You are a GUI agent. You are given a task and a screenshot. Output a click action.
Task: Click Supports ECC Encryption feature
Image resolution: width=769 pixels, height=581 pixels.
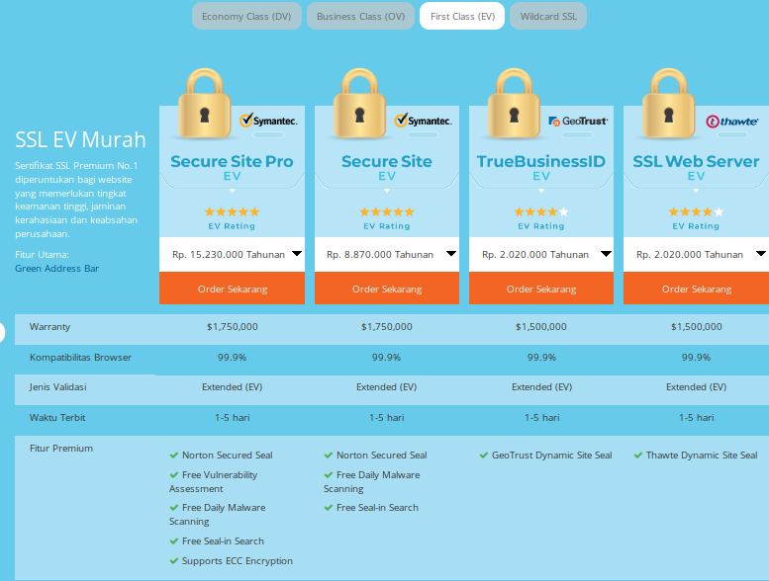[x=238, y=561]
